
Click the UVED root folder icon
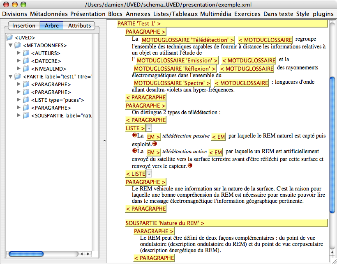click(x=10, y=38)
